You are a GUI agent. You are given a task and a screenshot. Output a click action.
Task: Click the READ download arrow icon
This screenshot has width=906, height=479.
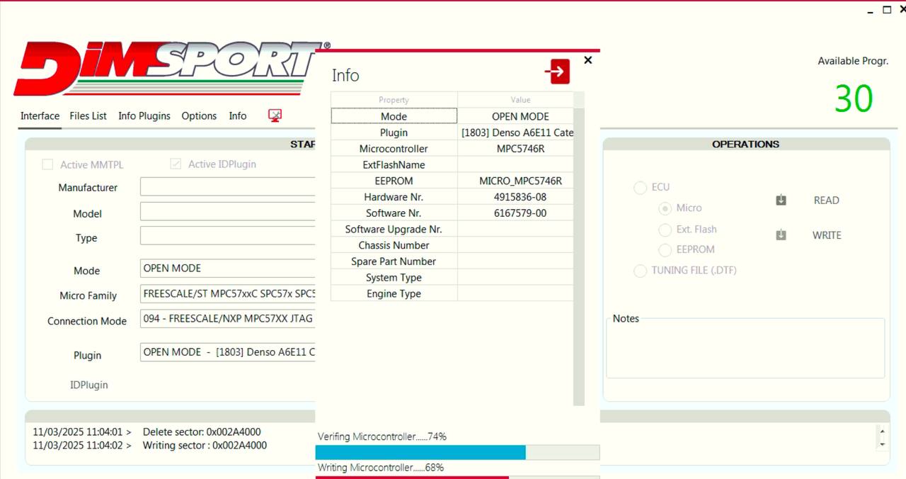point(781,201)
